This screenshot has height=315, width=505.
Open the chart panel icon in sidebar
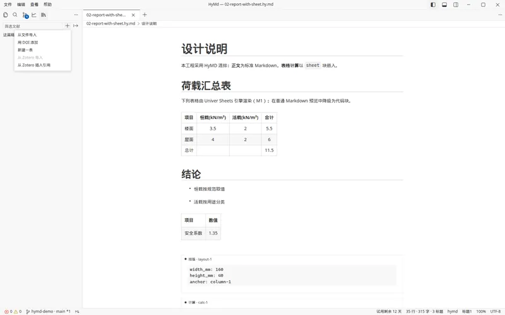click(x=34, y=14)
